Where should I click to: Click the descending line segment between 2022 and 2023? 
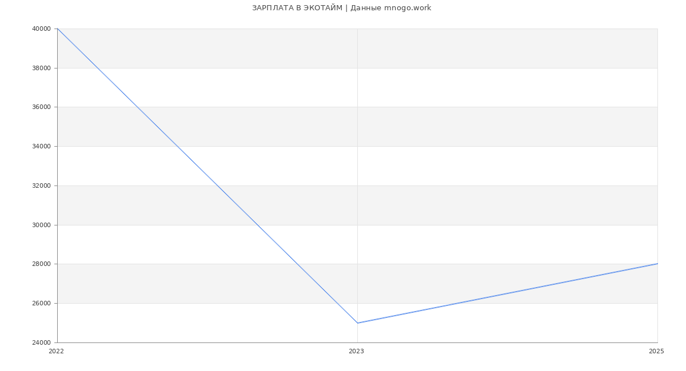pyautogui.click(x=208, y=176)
